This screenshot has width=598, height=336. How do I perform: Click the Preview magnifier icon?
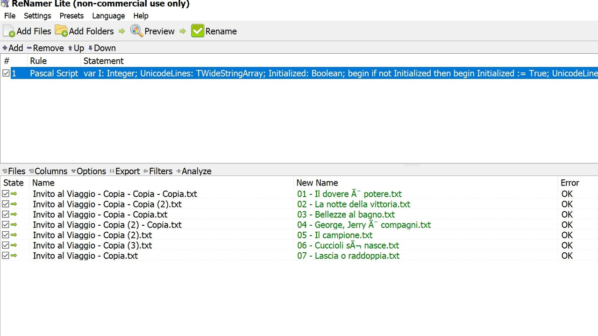click(136, 31)
